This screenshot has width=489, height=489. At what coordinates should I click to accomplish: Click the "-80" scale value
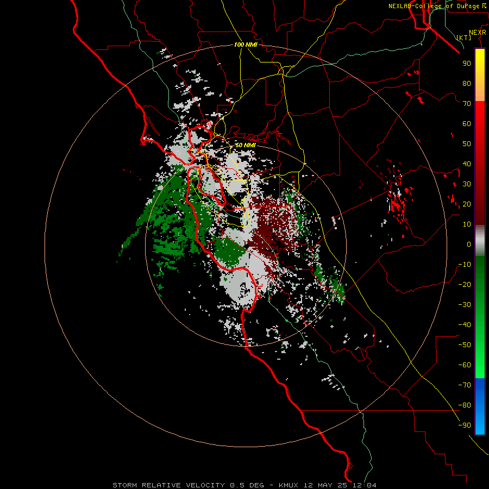click(465, 405)
